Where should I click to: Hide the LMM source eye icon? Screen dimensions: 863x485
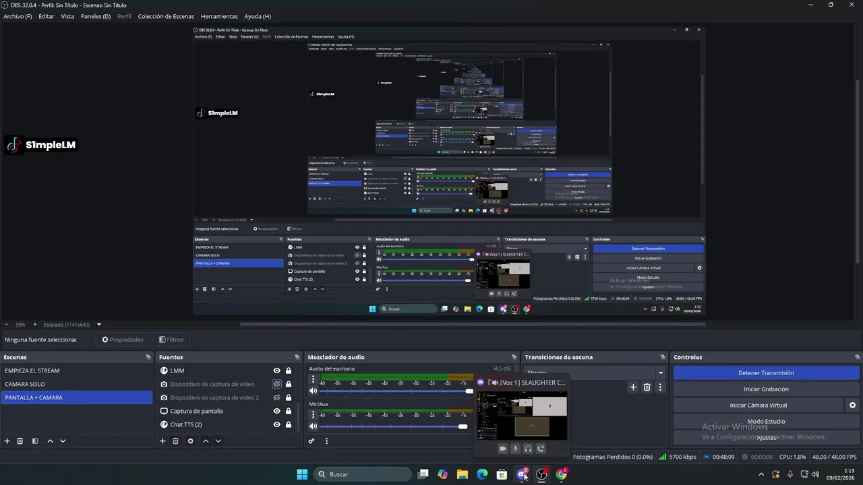[x=276, y=370]
